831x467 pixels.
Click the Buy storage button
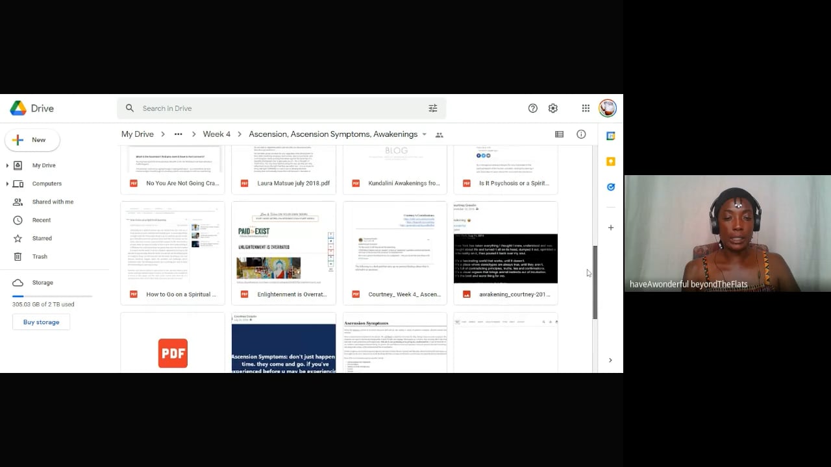(x=41, y=322)
